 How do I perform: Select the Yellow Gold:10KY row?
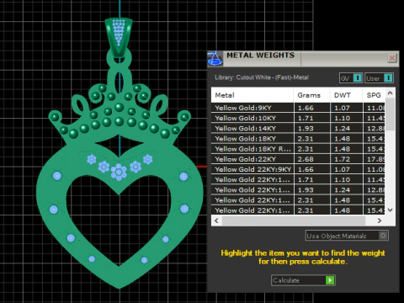tap(298, 118)
